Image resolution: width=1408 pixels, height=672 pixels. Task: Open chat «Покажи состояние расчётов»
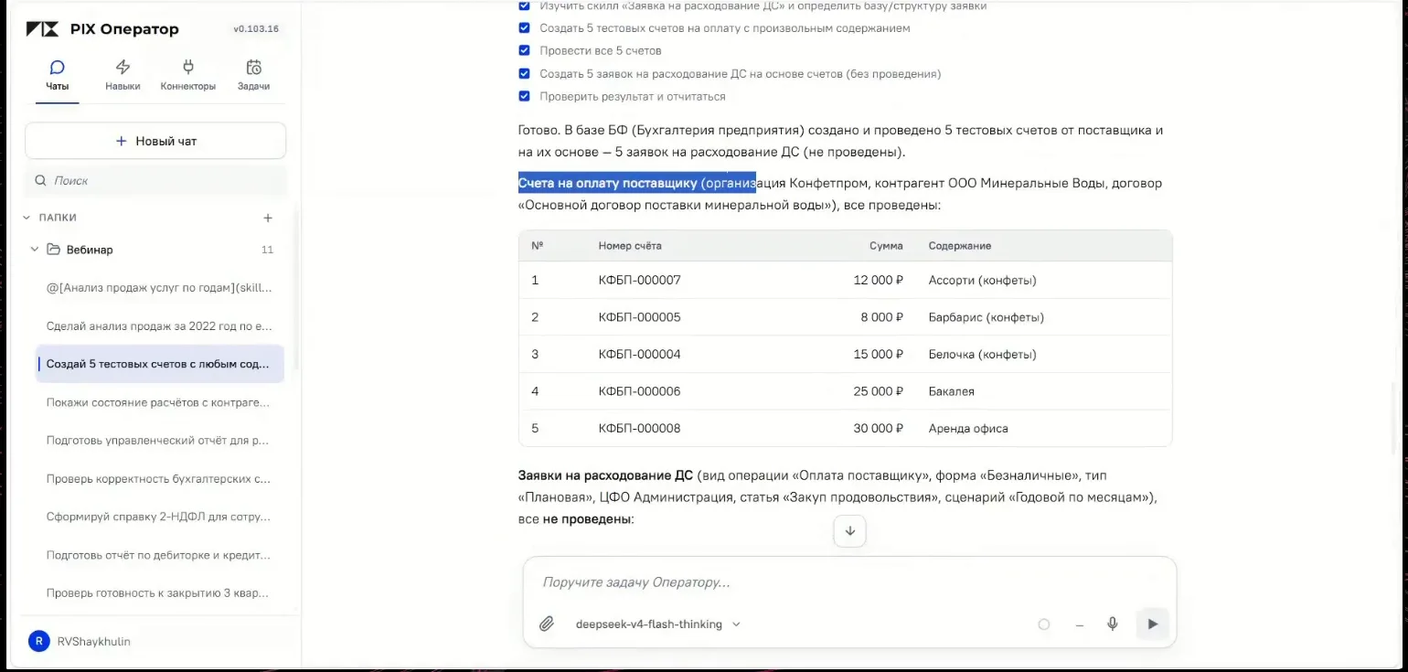coord(159,402)
